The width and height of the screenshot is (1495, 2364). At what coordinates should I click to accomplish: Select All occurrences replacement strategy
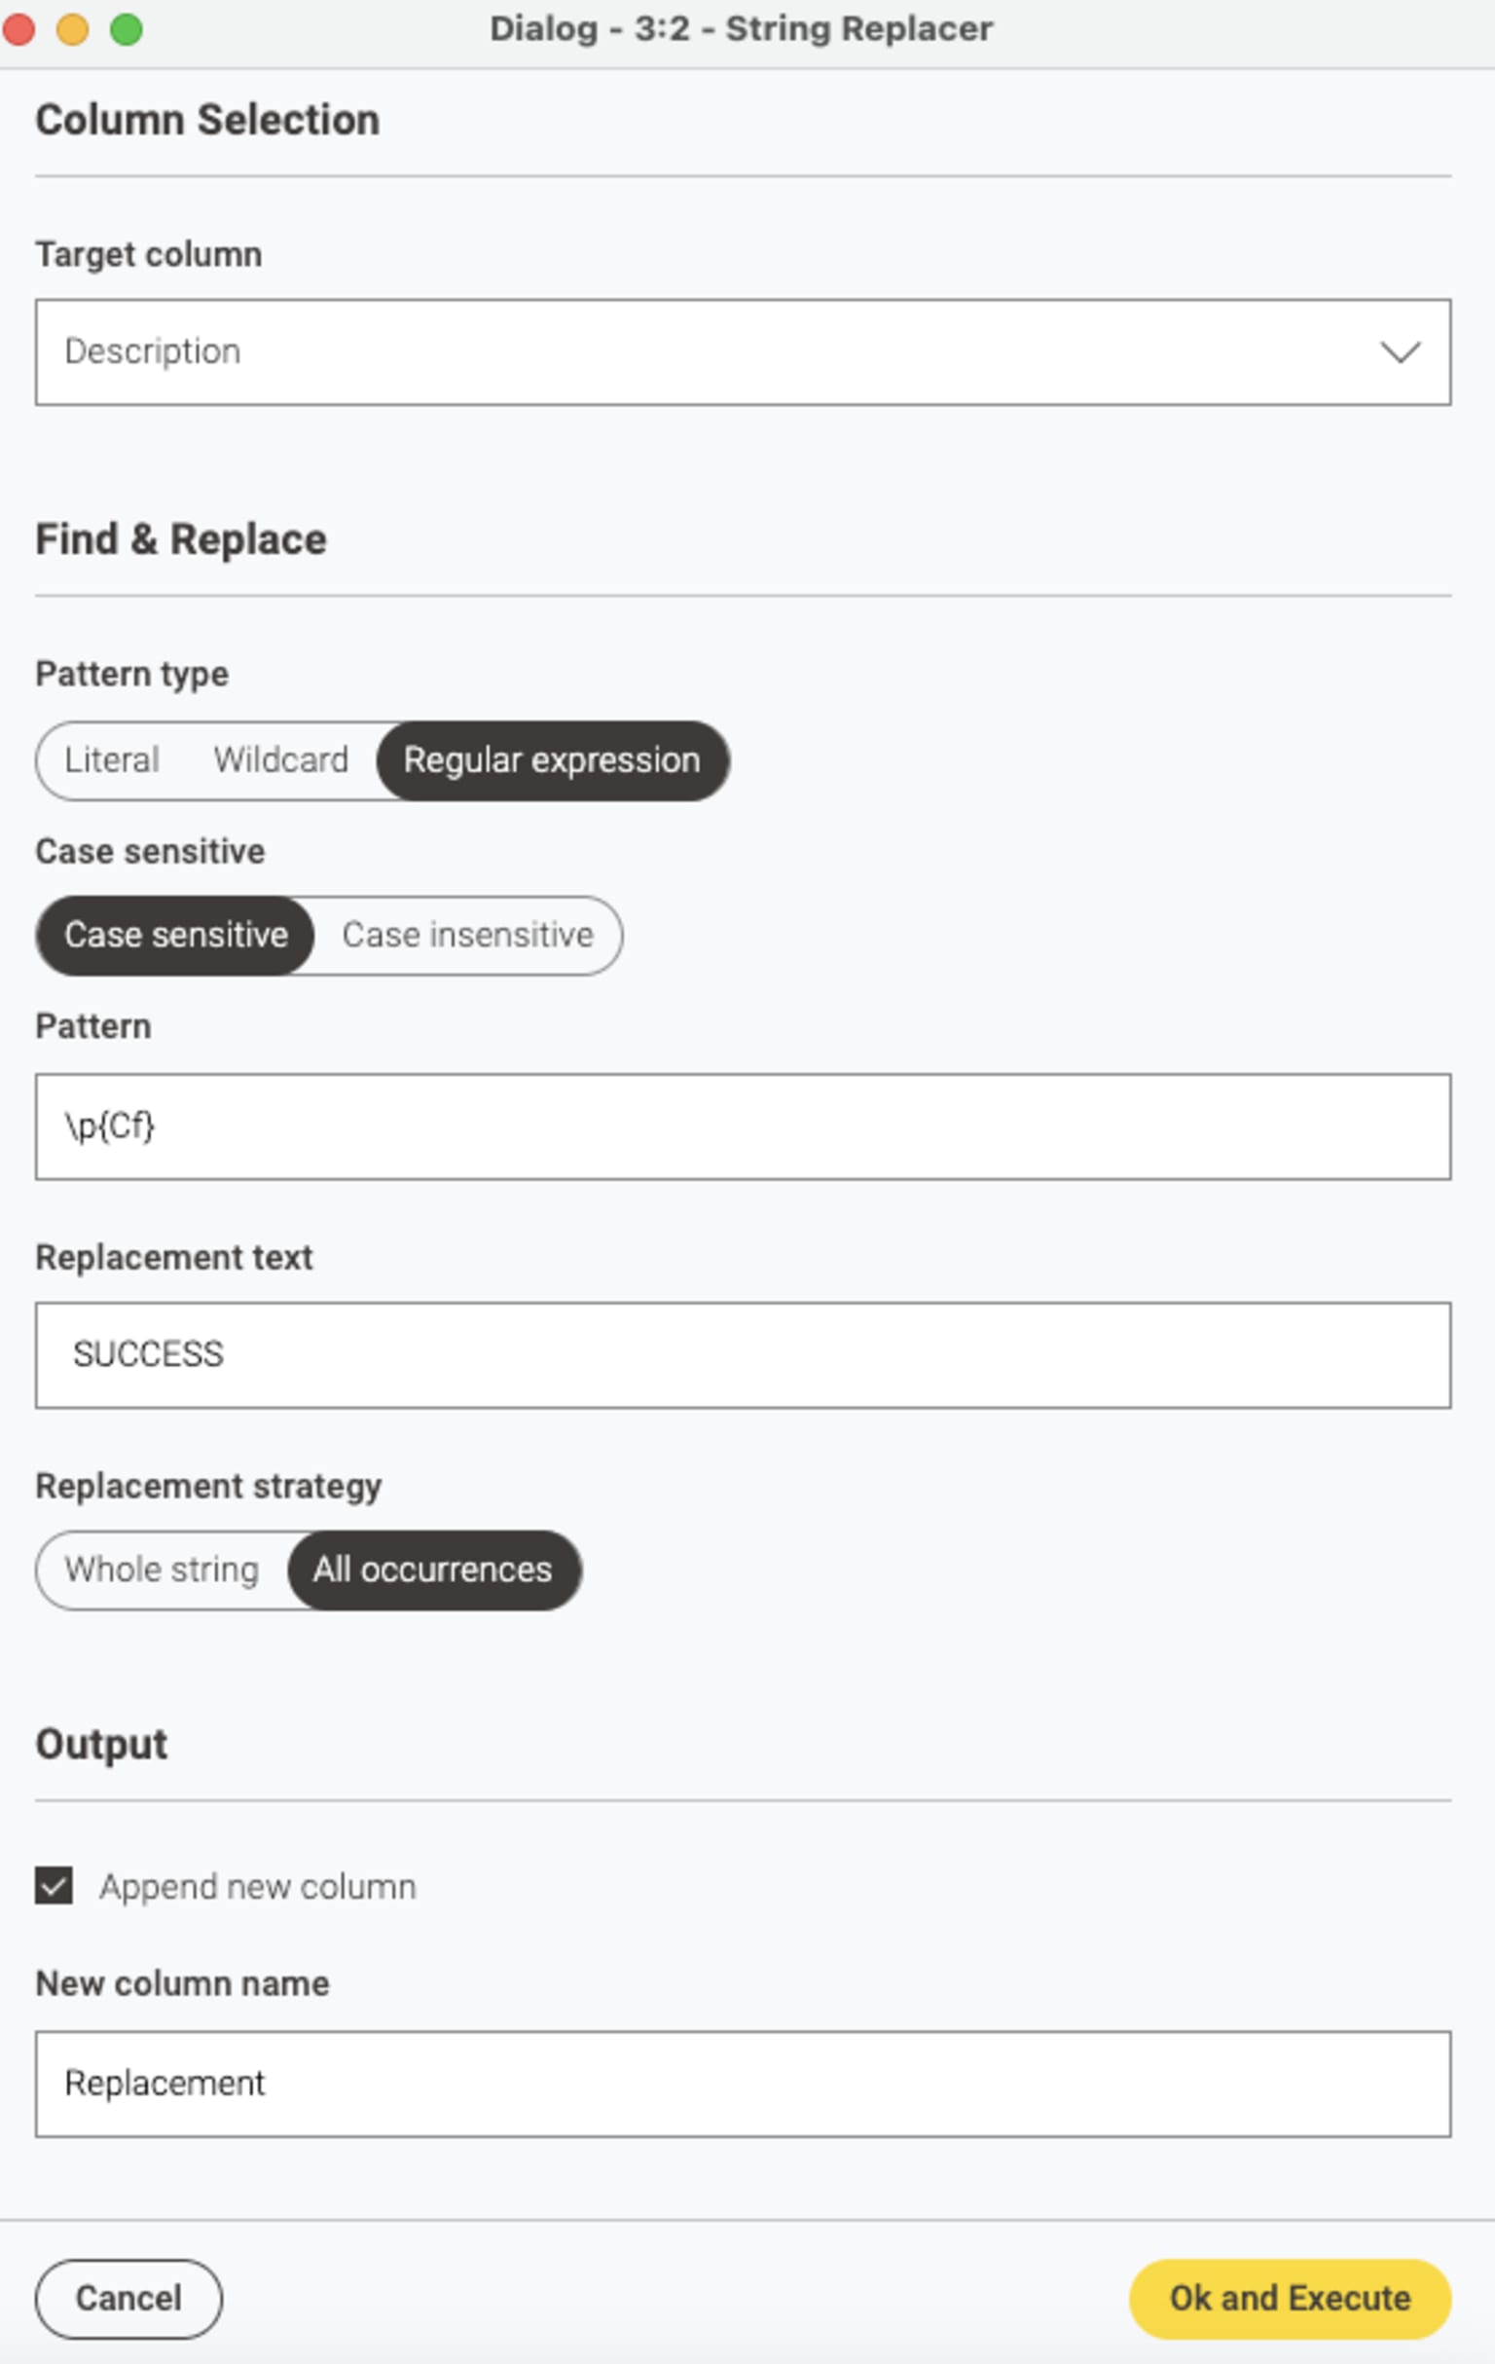pos(433,1569)
